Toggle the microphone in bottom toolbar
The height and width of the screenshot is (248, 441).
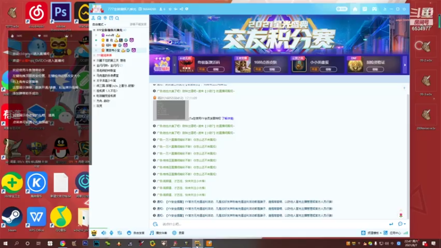[x=112, y=233]
